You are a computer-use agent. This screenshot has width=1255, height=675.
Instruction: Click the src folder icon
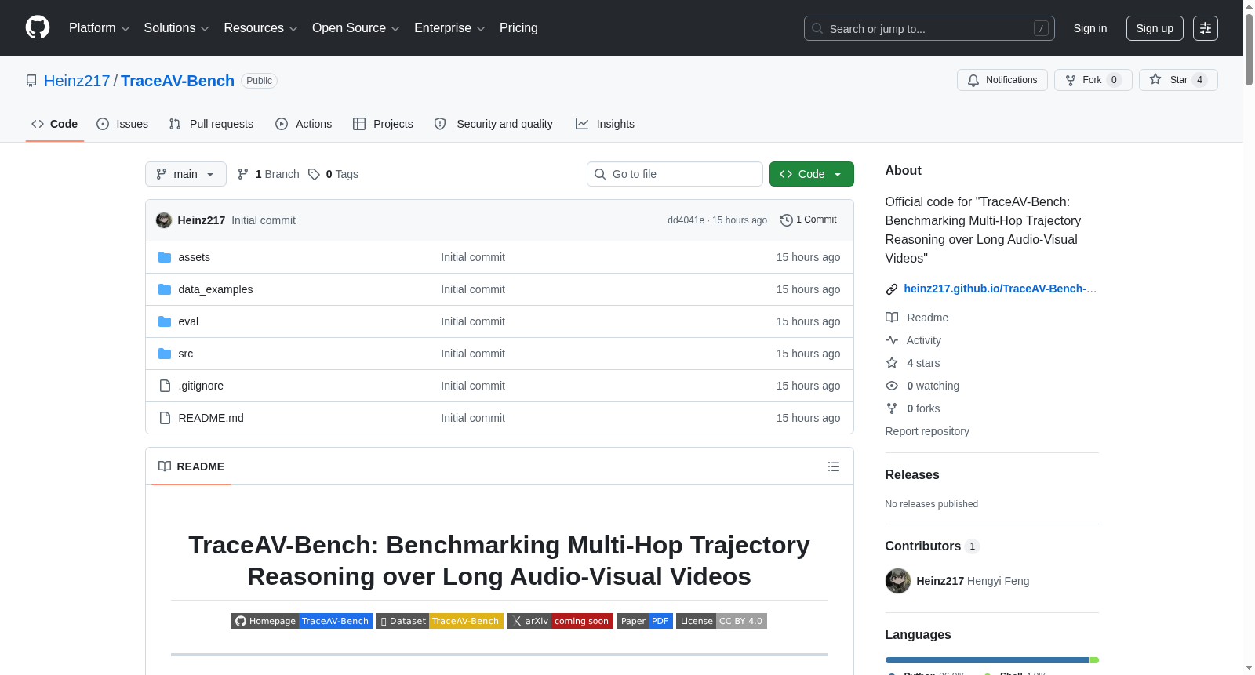click(165, 354)
